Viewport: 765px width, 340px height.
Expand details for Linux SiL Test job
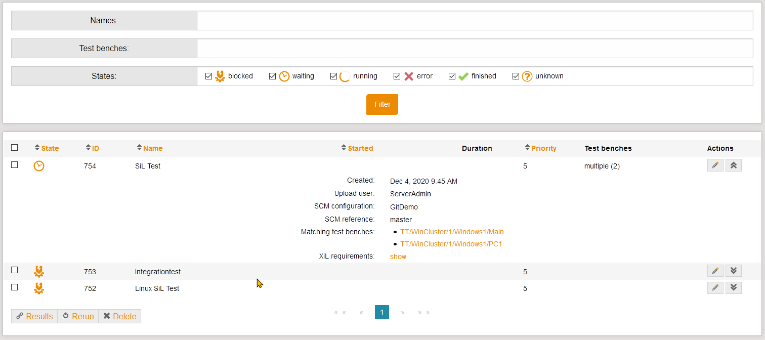(x=733, y=288)
